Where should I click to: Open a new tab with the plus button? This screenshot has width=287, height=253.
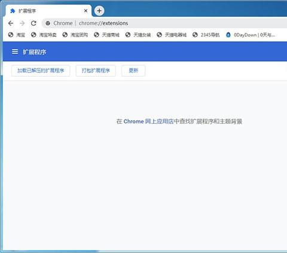pyautogui.click(x=99, y=11)
